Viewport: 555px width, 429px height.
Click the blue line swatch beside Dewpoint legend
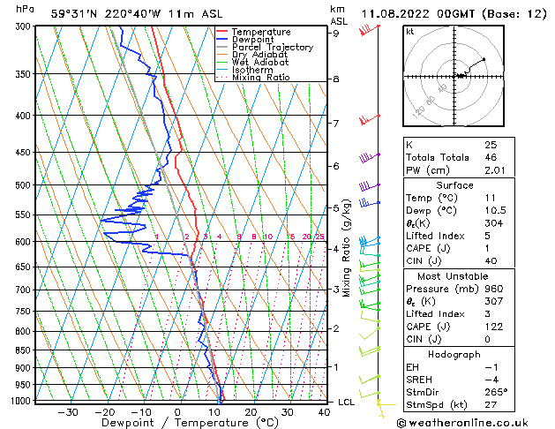[222, 39]
